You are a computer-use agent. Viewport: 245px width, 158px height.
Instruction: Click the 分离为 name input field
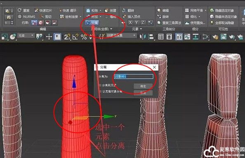click(134, 76)
